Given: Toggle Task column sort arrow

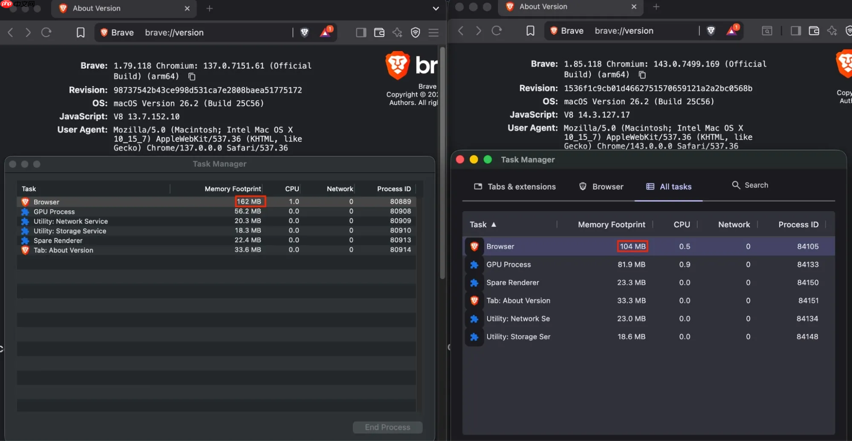Looking at the screenshot, I should click(494, 224).
